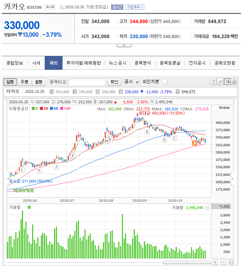
Task: Toggle the 공시 checkbox
Action: pos(137,82)
